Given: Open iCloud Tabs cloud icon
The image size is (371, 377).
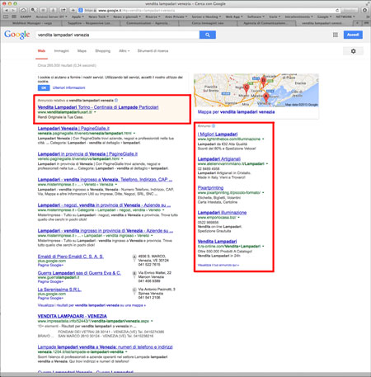Looking at the screenshot, I should point(23,10).
